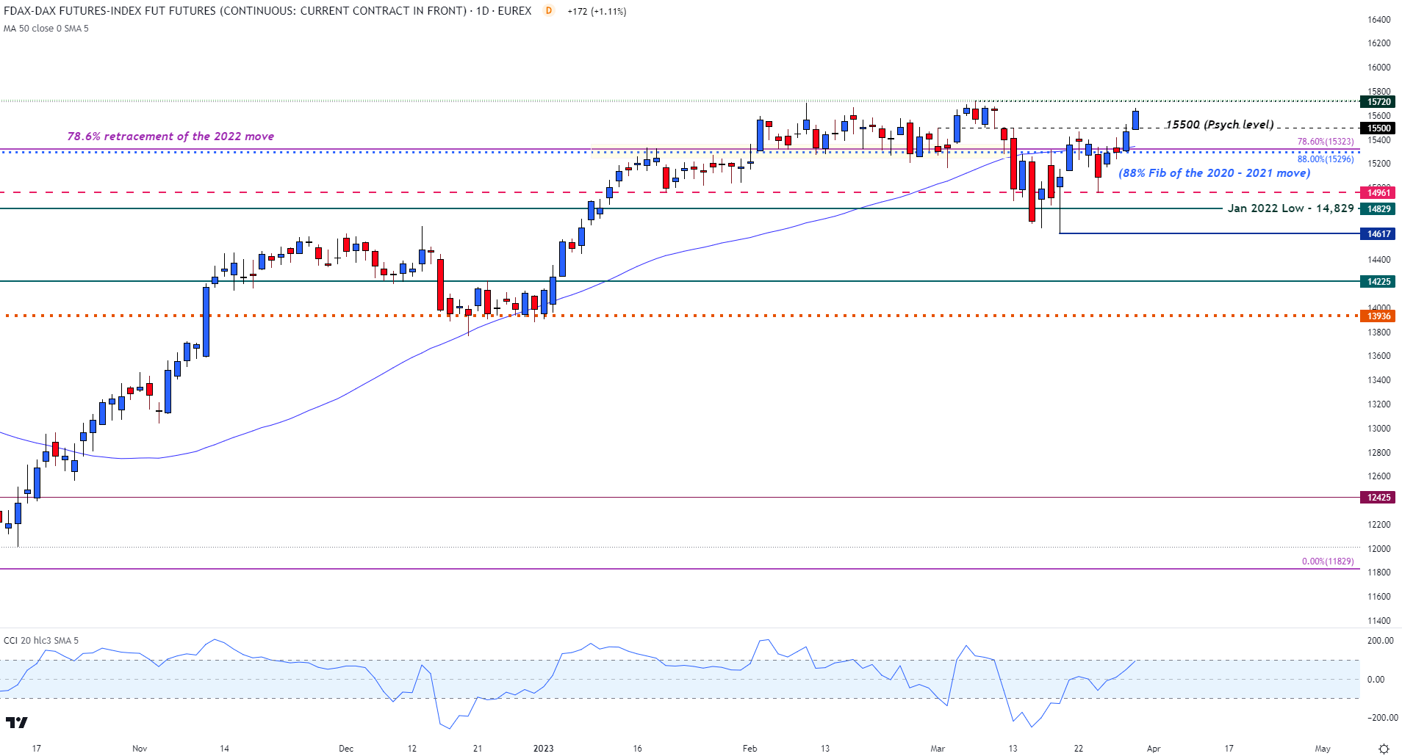Click the 14961 red price label
This screenshot has height=756, width=1402.
click(1378, 193)
